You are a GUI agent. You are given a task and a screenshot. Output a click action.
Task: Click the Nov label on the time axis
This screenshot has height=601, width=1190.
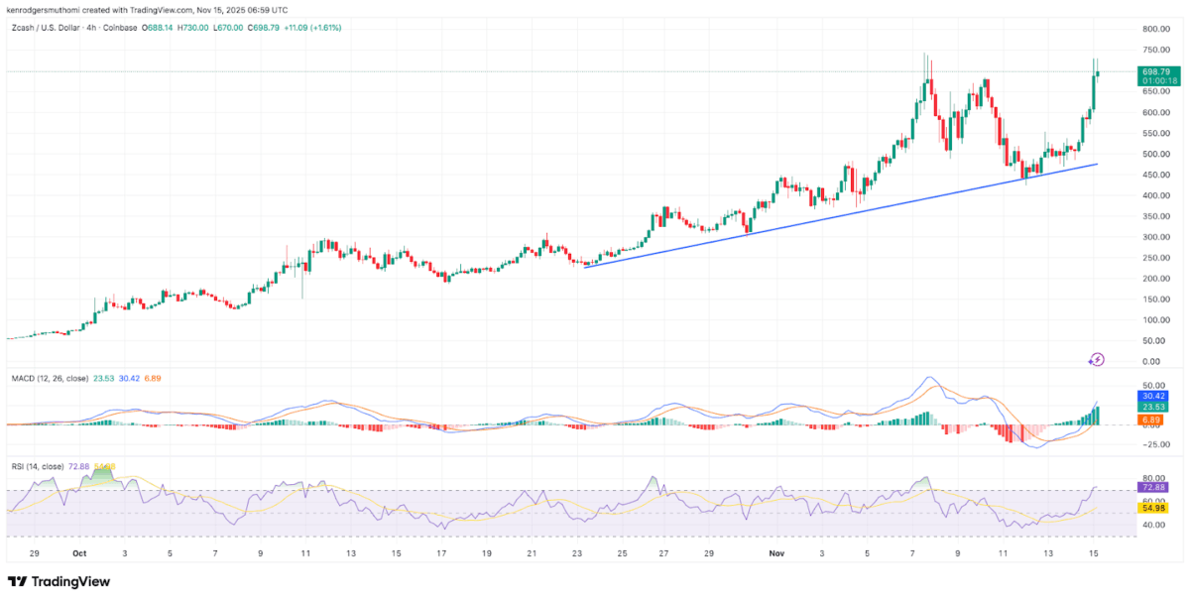776,554
